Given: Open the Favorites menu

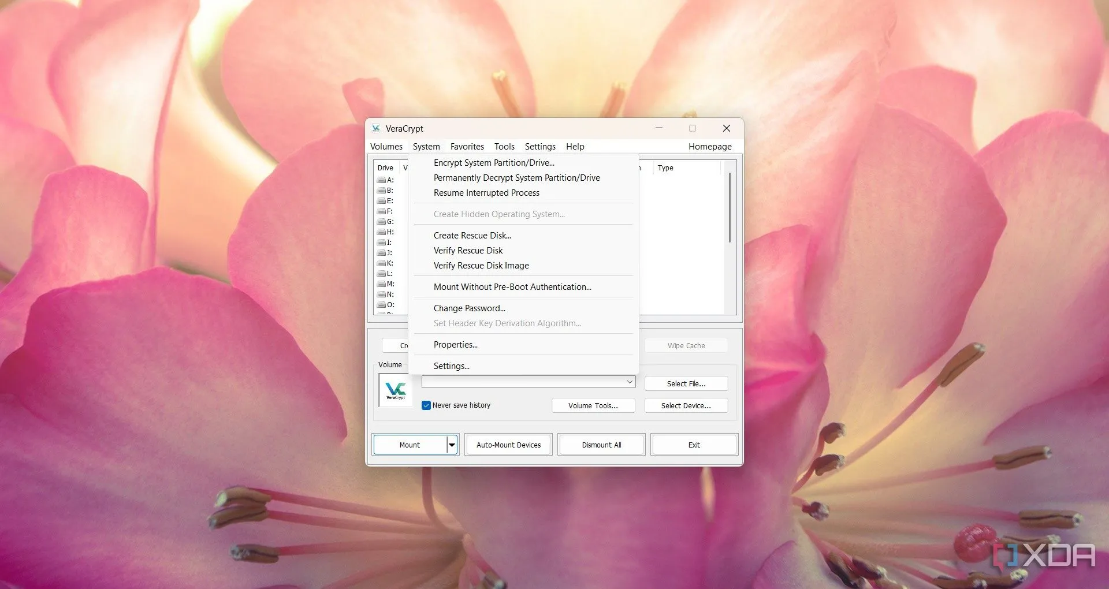Looking at the screenshot, I should tap(467, 147).
